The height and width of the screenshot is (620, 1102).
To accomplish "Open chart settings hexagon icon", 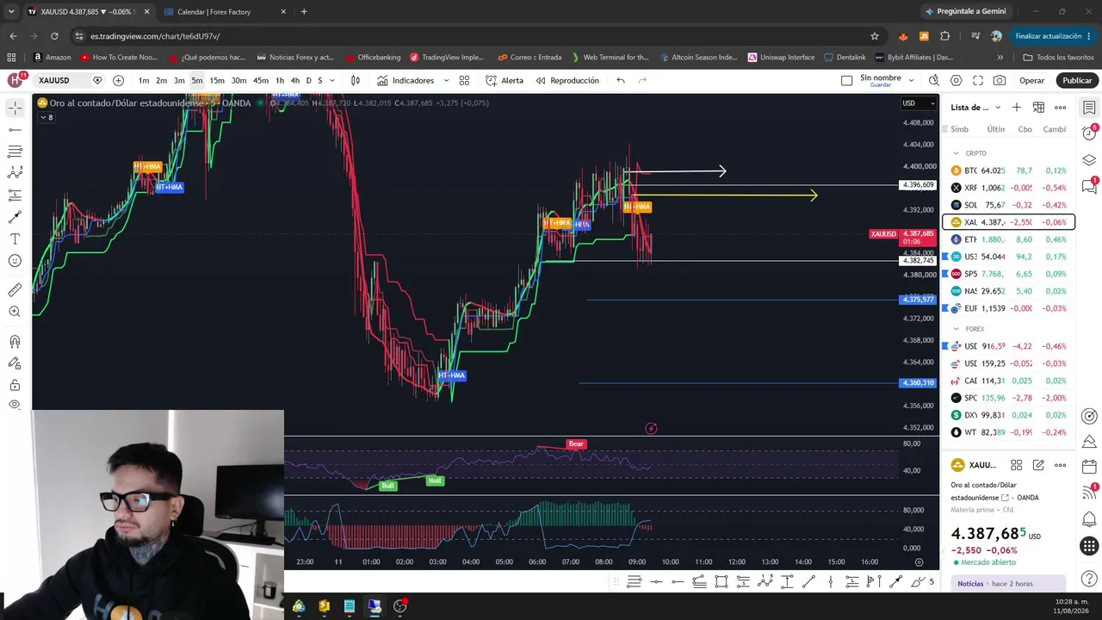I will [957, 80].
